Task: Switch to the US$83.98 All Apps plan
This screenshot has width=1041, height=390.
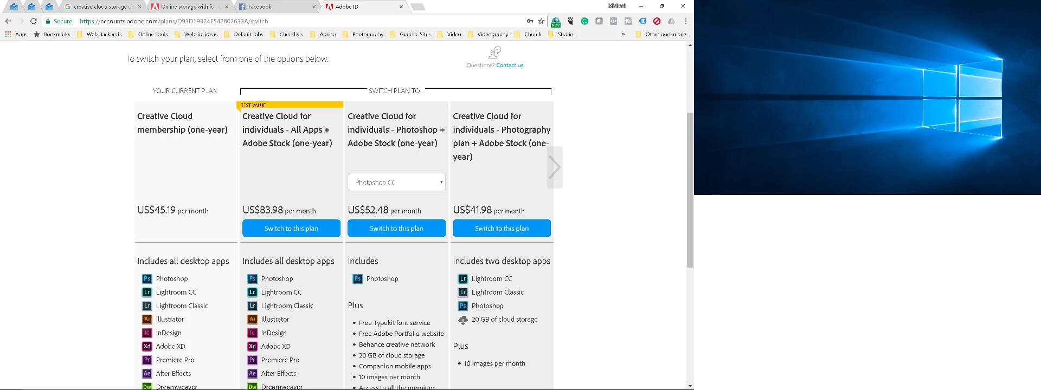Action: tap(291, 228)
